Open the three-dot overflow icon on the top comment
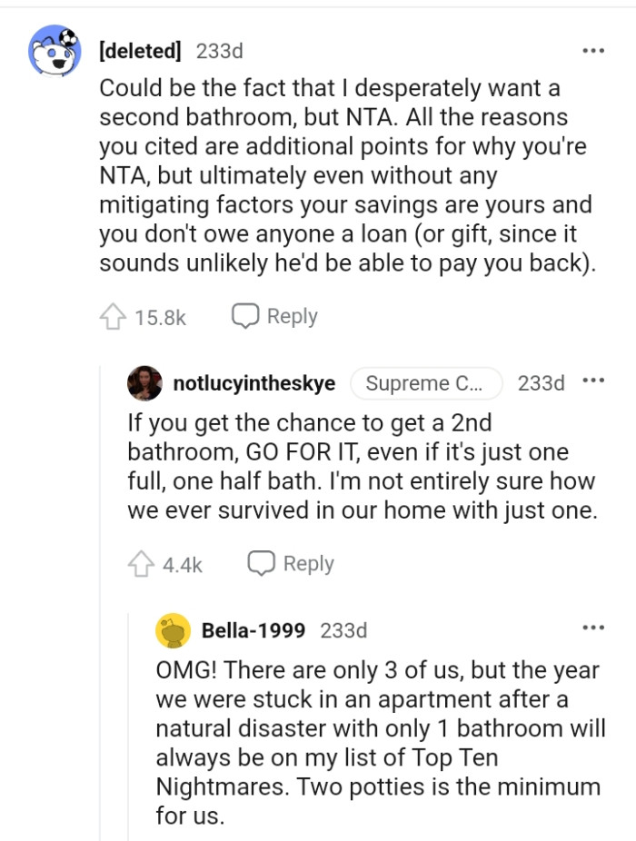Screen dimensions: 636x841 click(593, 52)
